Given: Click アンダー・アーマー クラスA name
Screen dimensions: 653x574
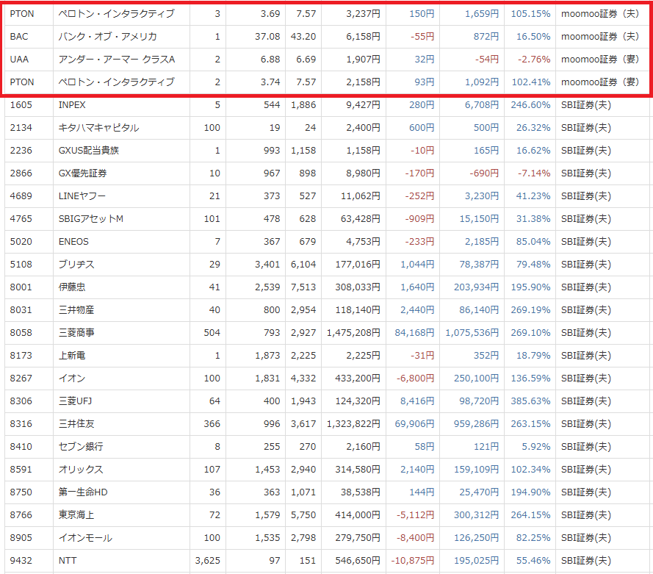Looking at the screenshot, I should click(x=117, y=60).
